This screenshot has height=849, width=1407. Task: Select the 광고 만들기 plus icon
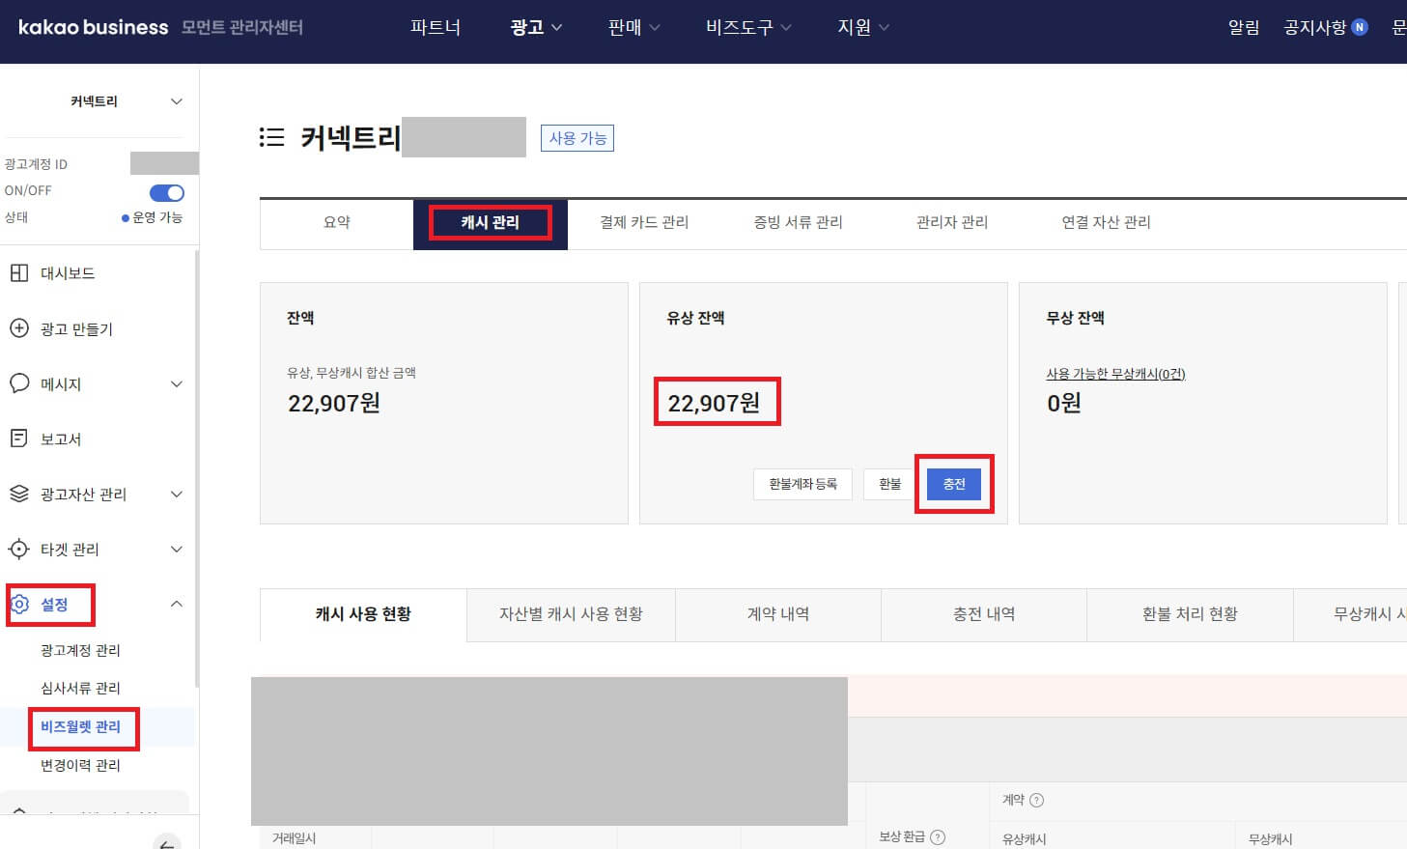tap(21, 328)
